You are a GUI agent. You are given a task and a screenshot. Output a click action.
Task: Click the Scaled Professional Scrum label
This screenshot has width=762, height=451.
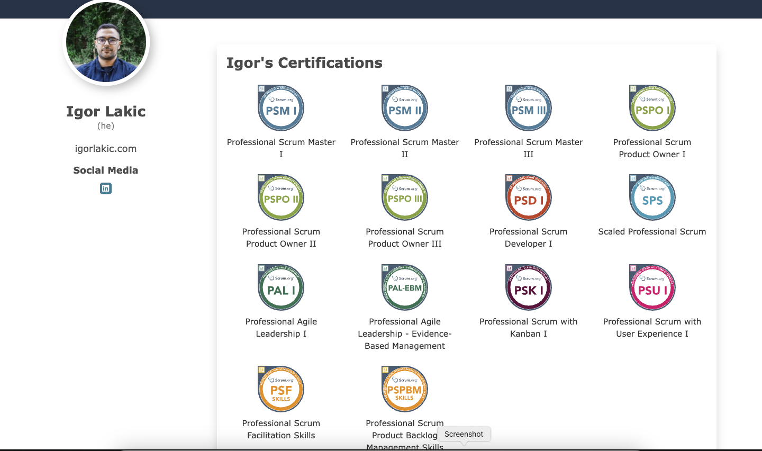pyautogui.click(x=652, y=232)
